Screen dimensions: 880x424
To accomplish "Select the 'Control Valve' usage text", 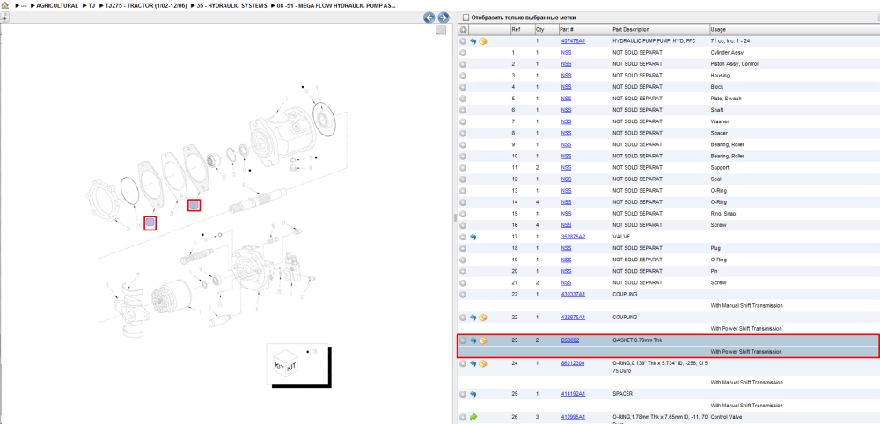I will click(727, 417).
